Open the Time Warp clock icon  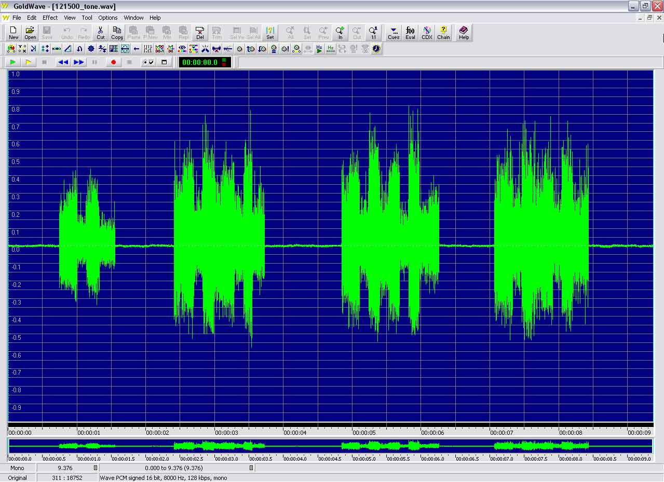click(x=376, y=49)
